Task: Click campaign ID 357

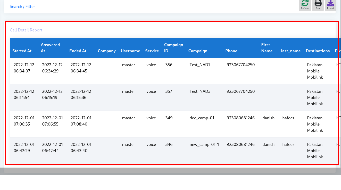Action: coord(169,91)
